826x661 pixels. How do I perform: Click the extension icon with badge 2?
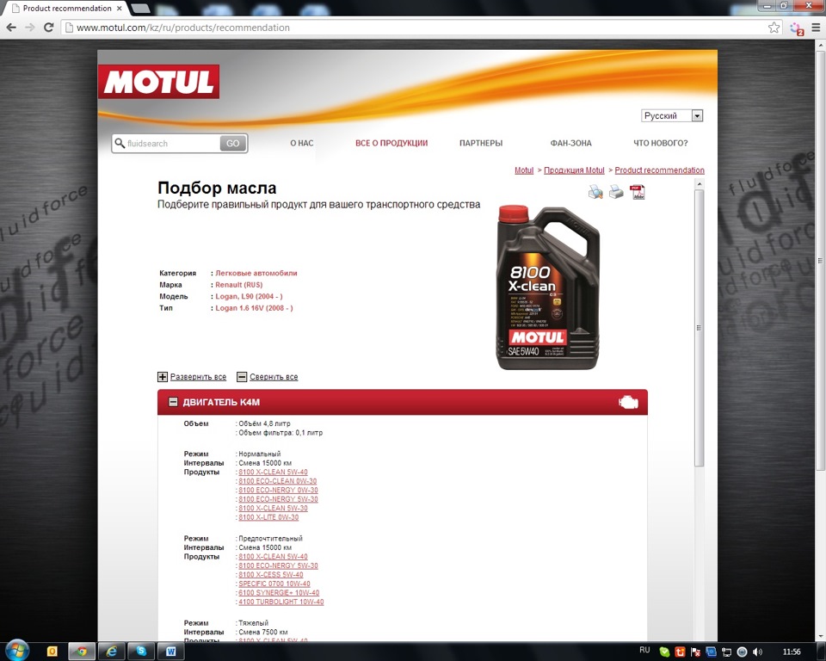coord(797,28)
